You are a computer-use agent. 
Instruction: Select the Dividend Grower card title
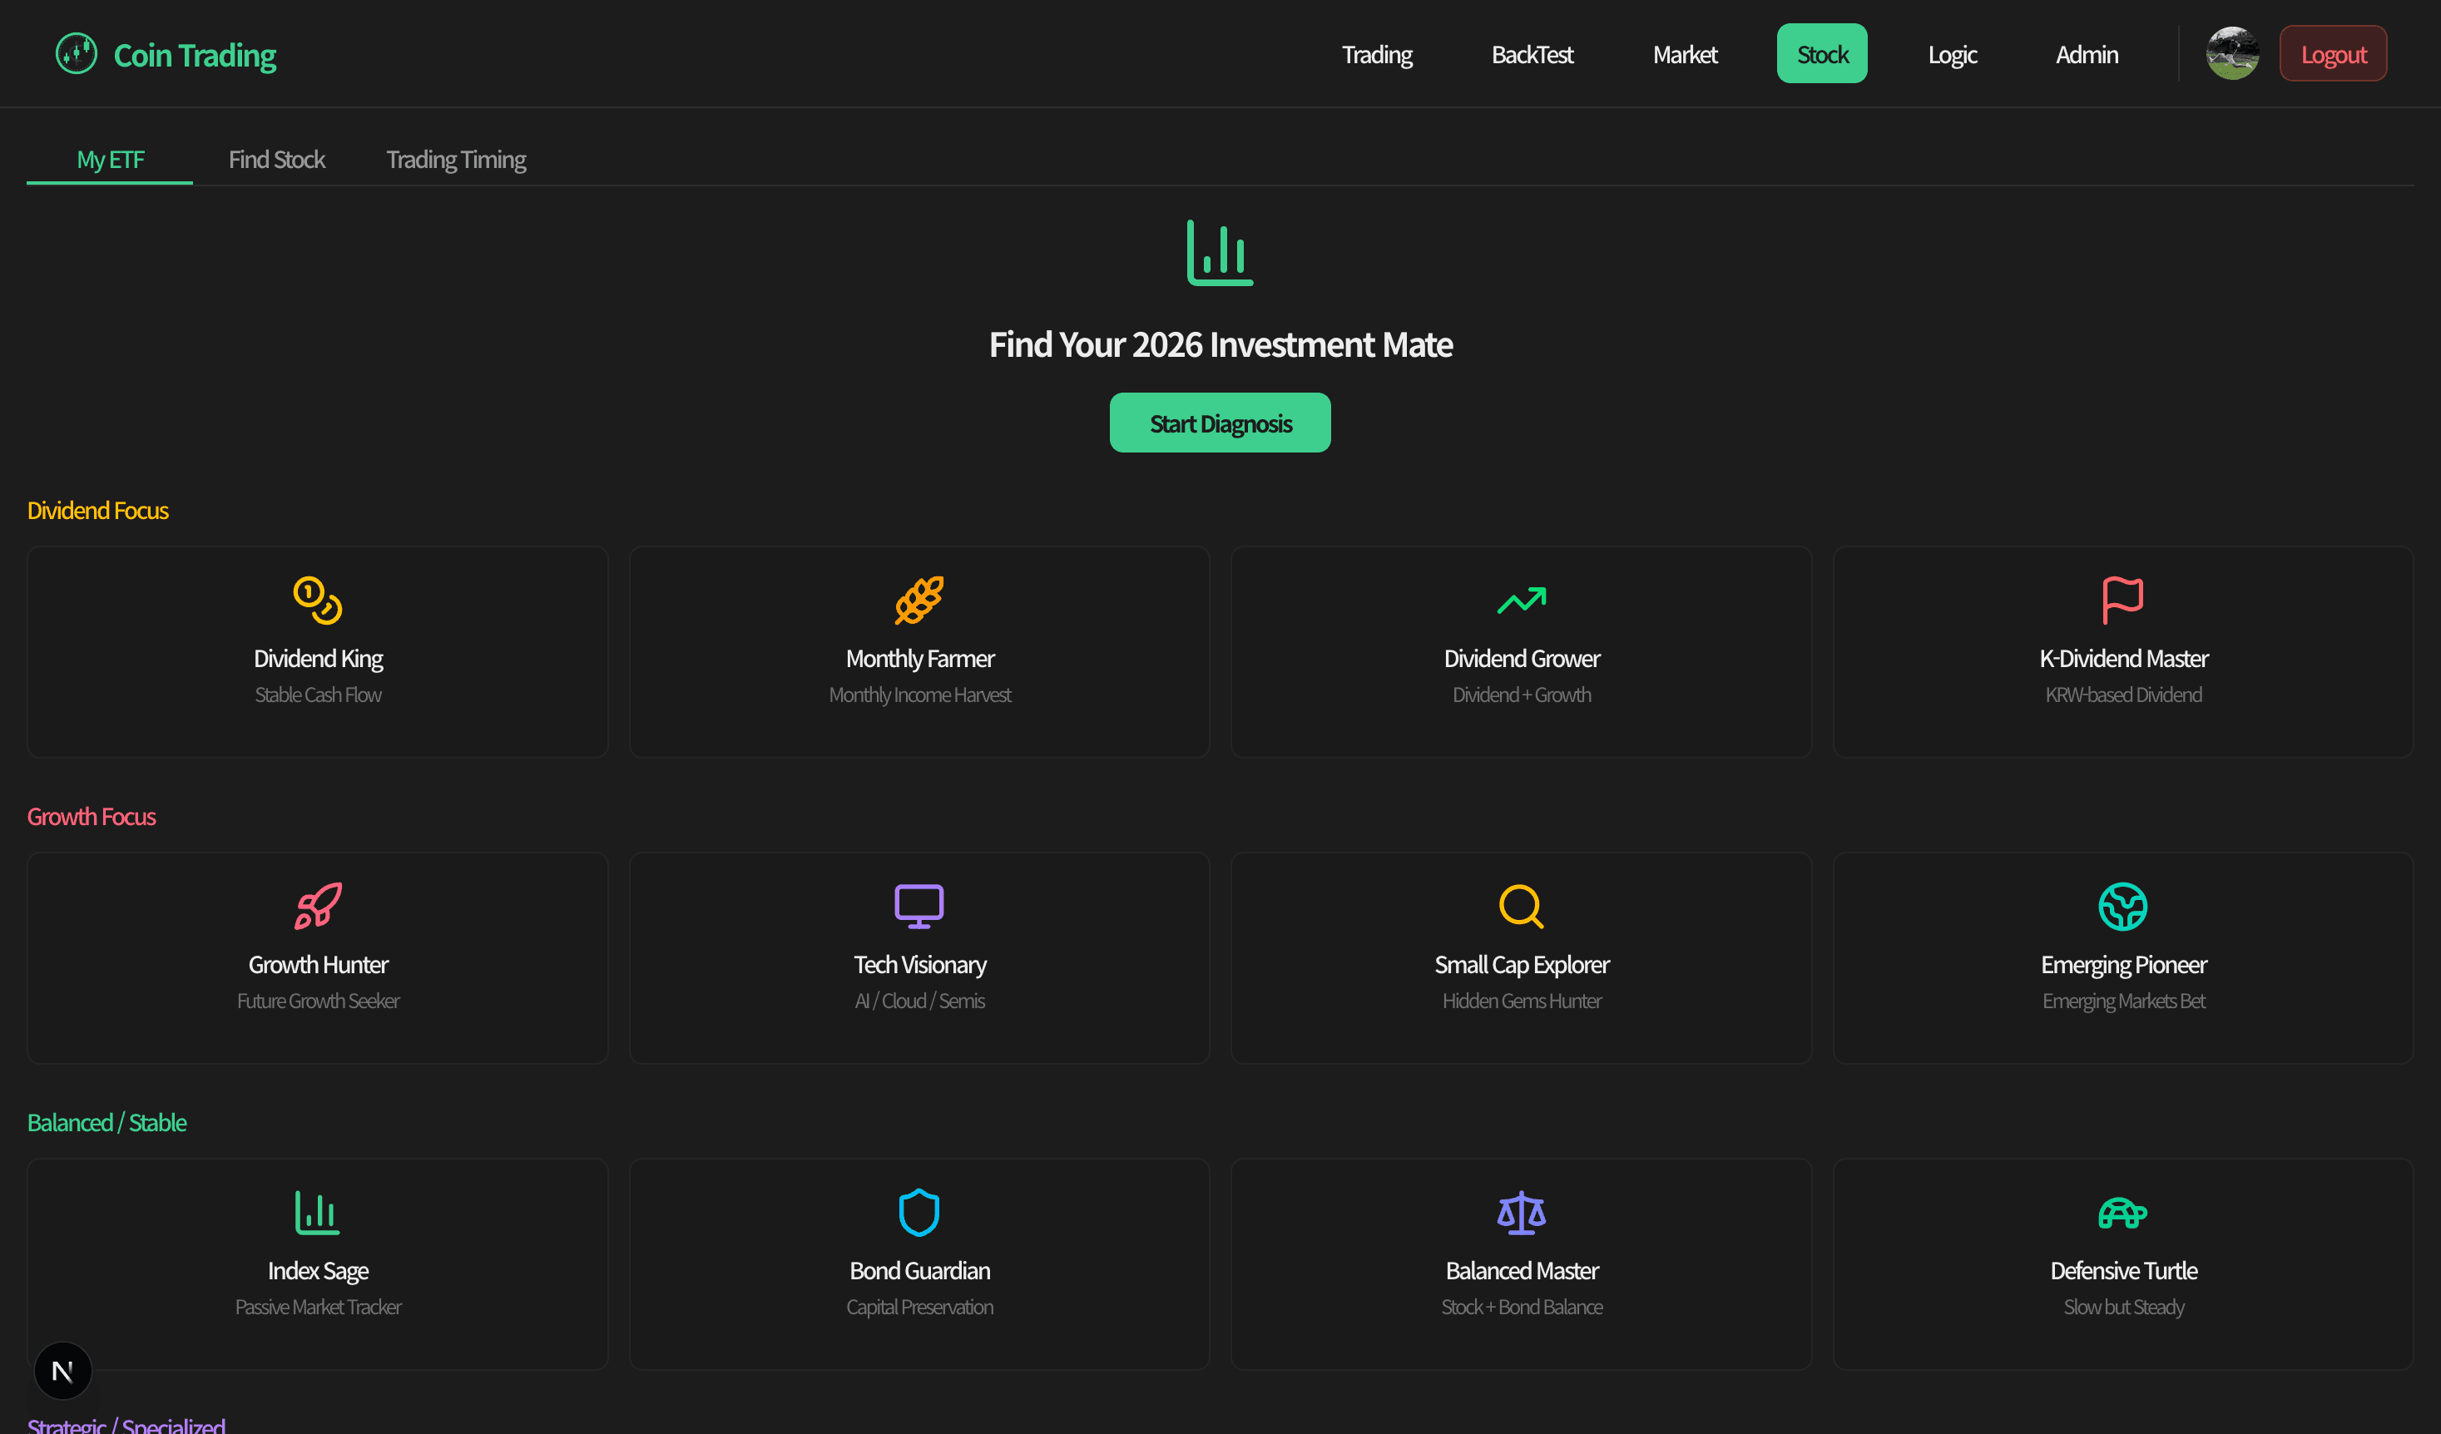tap(1521, 659)
